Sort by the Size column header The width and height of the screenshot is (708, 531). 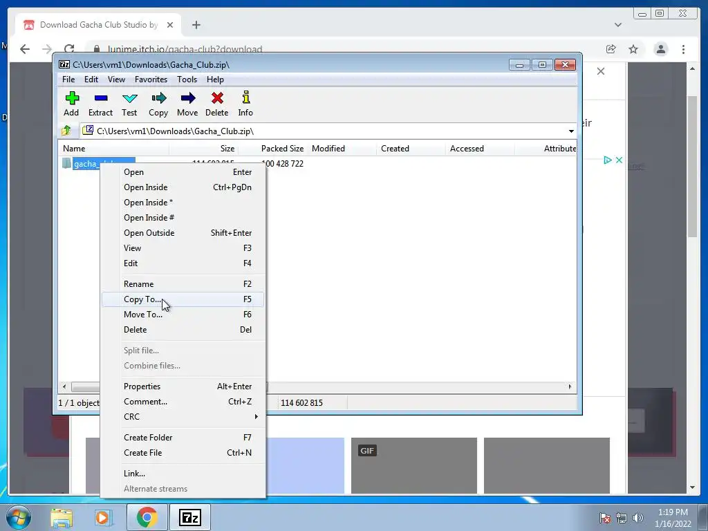click(x=204, y=149)
